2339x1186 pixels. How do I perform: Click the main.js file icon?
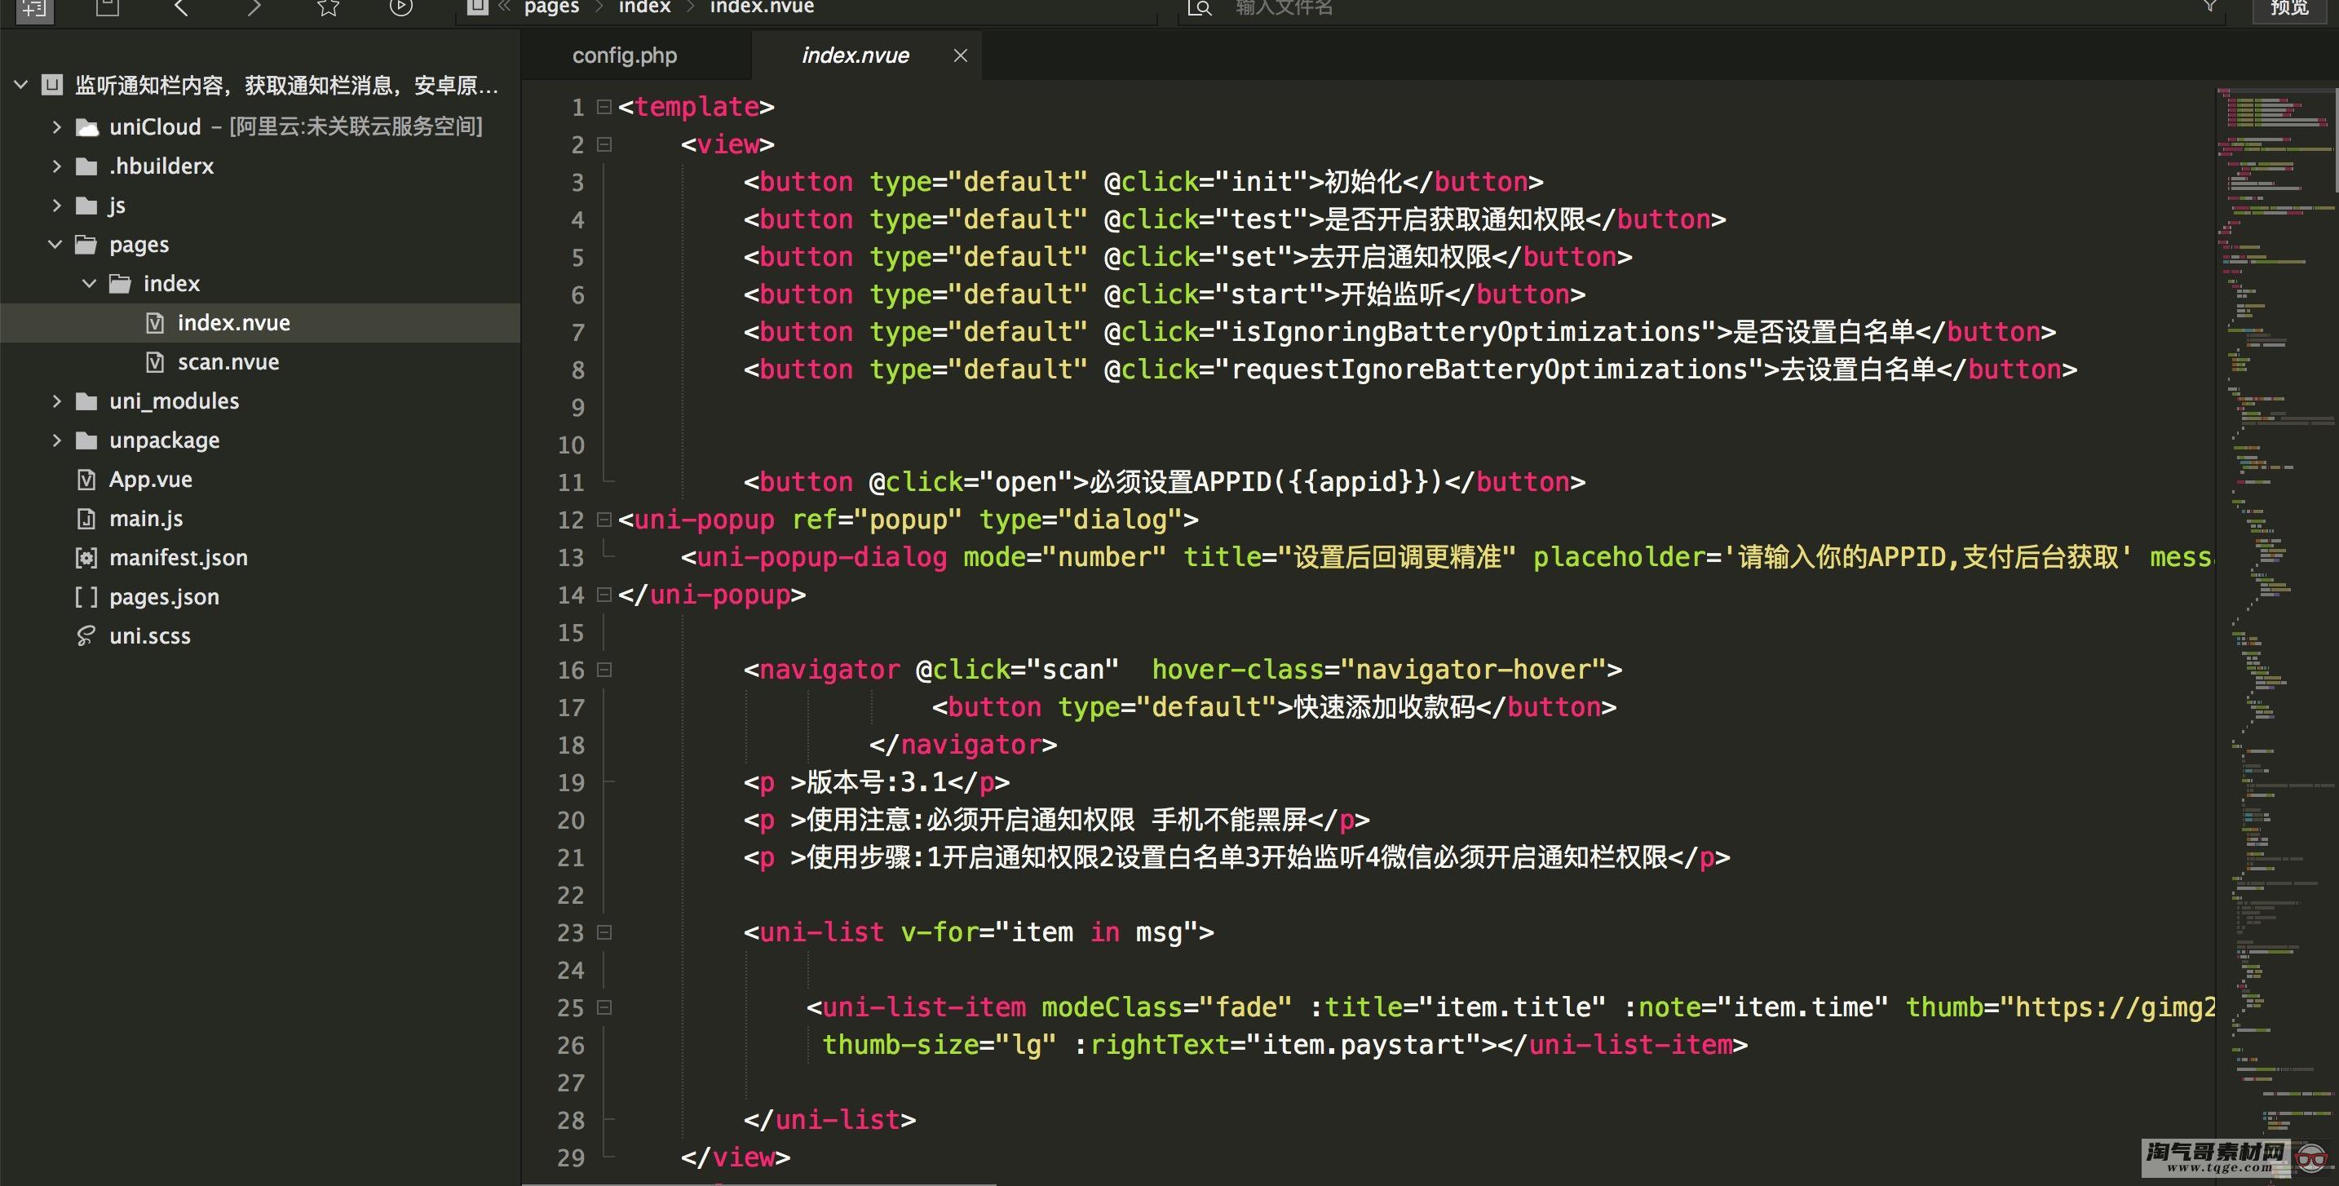(86, 519)
